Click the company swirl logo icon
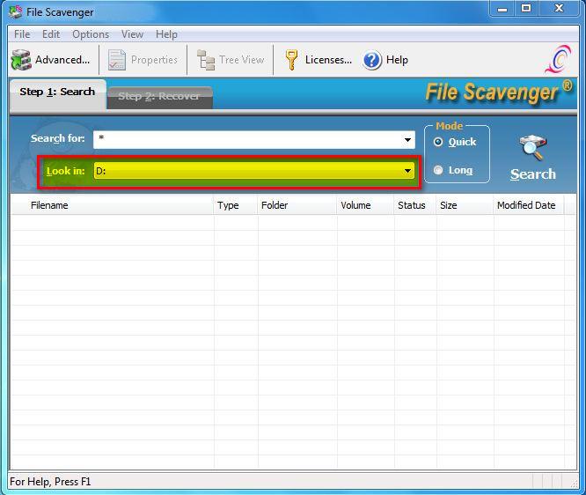 [558, 59]
